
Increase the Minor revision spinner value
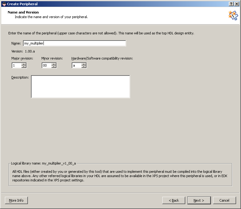(x=54, y=64)
